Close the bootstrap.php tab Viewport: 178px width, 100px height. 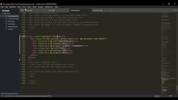tap(89, 11)
